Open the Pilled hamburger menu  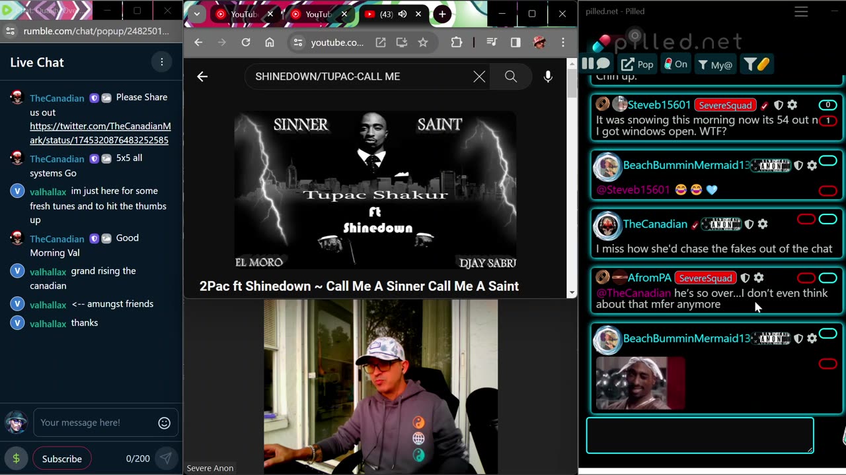pos(801,12)
